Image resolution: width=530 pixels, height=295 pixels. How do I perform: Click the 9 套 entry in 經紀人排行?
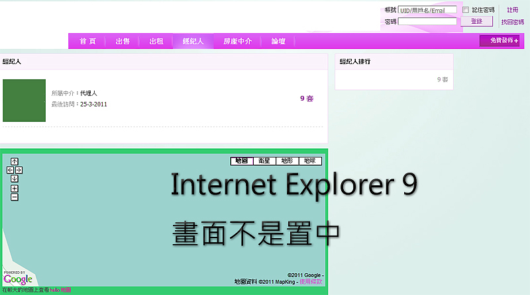tap(443, 79)
